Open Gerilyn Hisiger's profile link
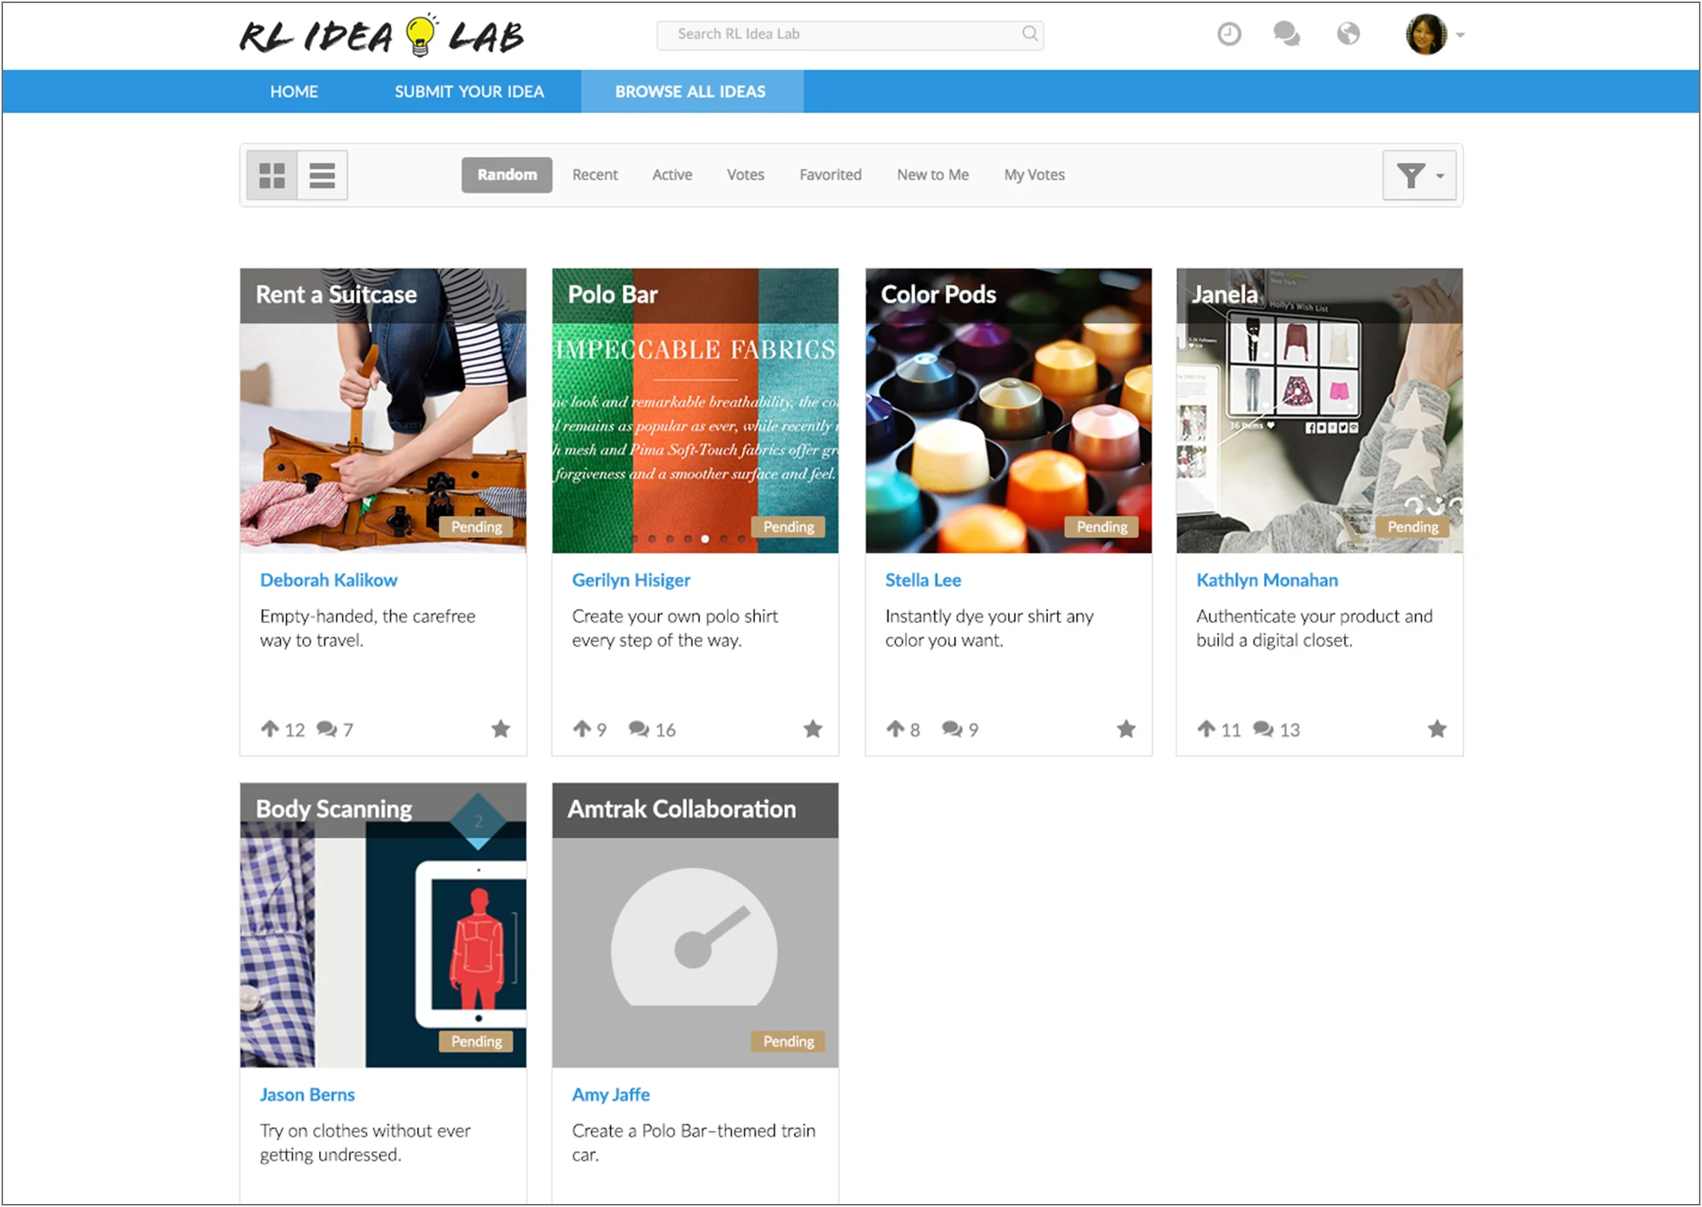This screenshot has width=1702, height=1207. [x=630, y=580]
